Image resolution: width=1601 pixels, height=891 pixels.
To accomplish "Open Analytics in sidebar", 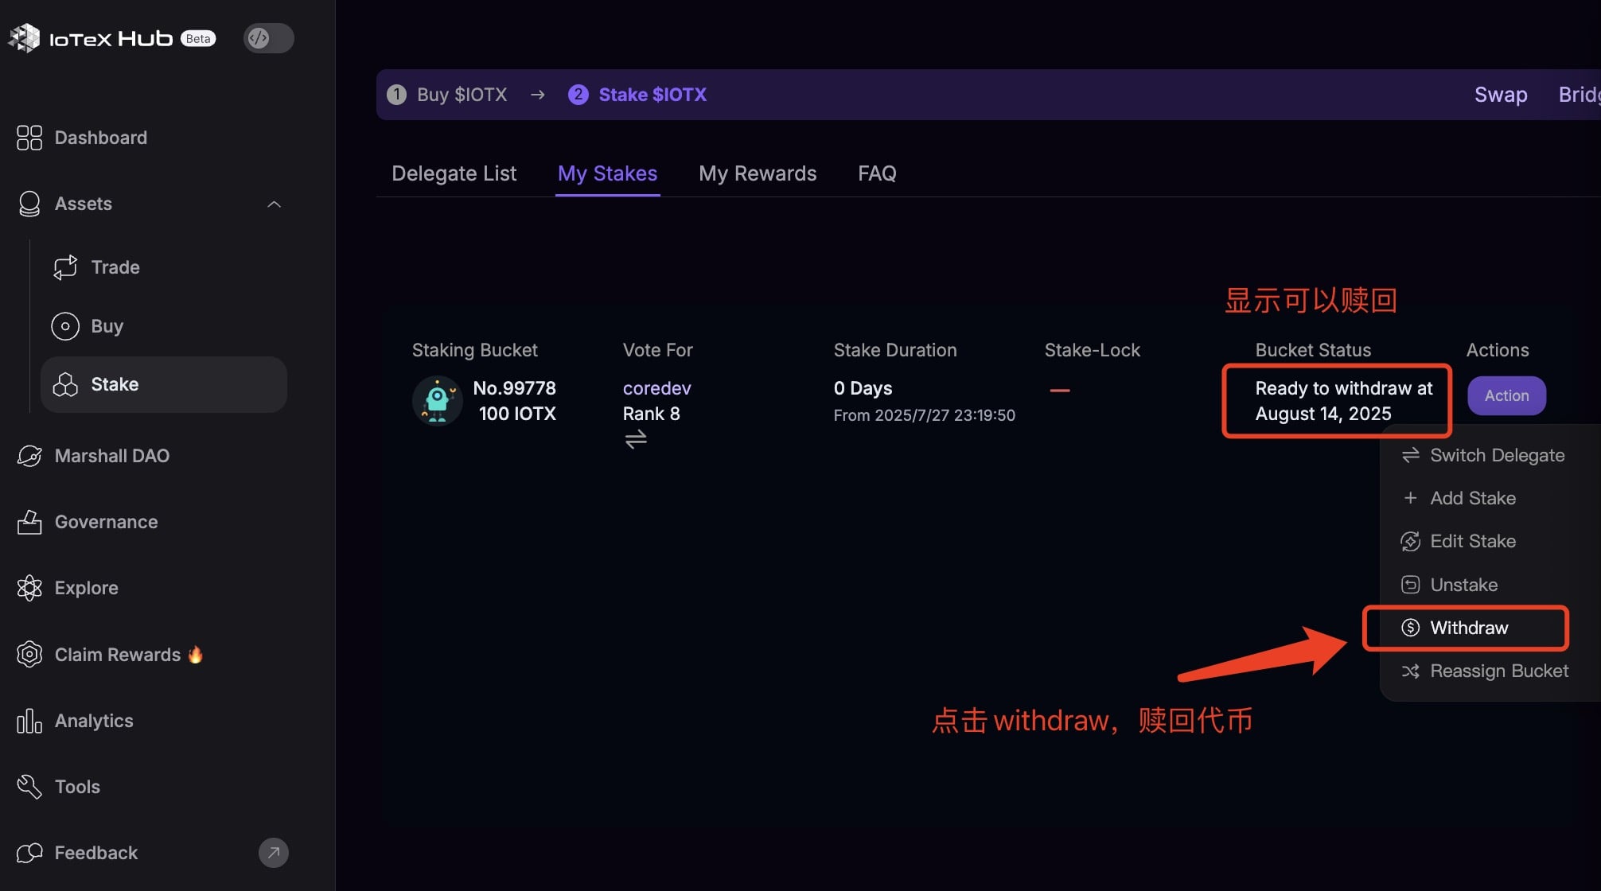I will [x=93, y=721].
